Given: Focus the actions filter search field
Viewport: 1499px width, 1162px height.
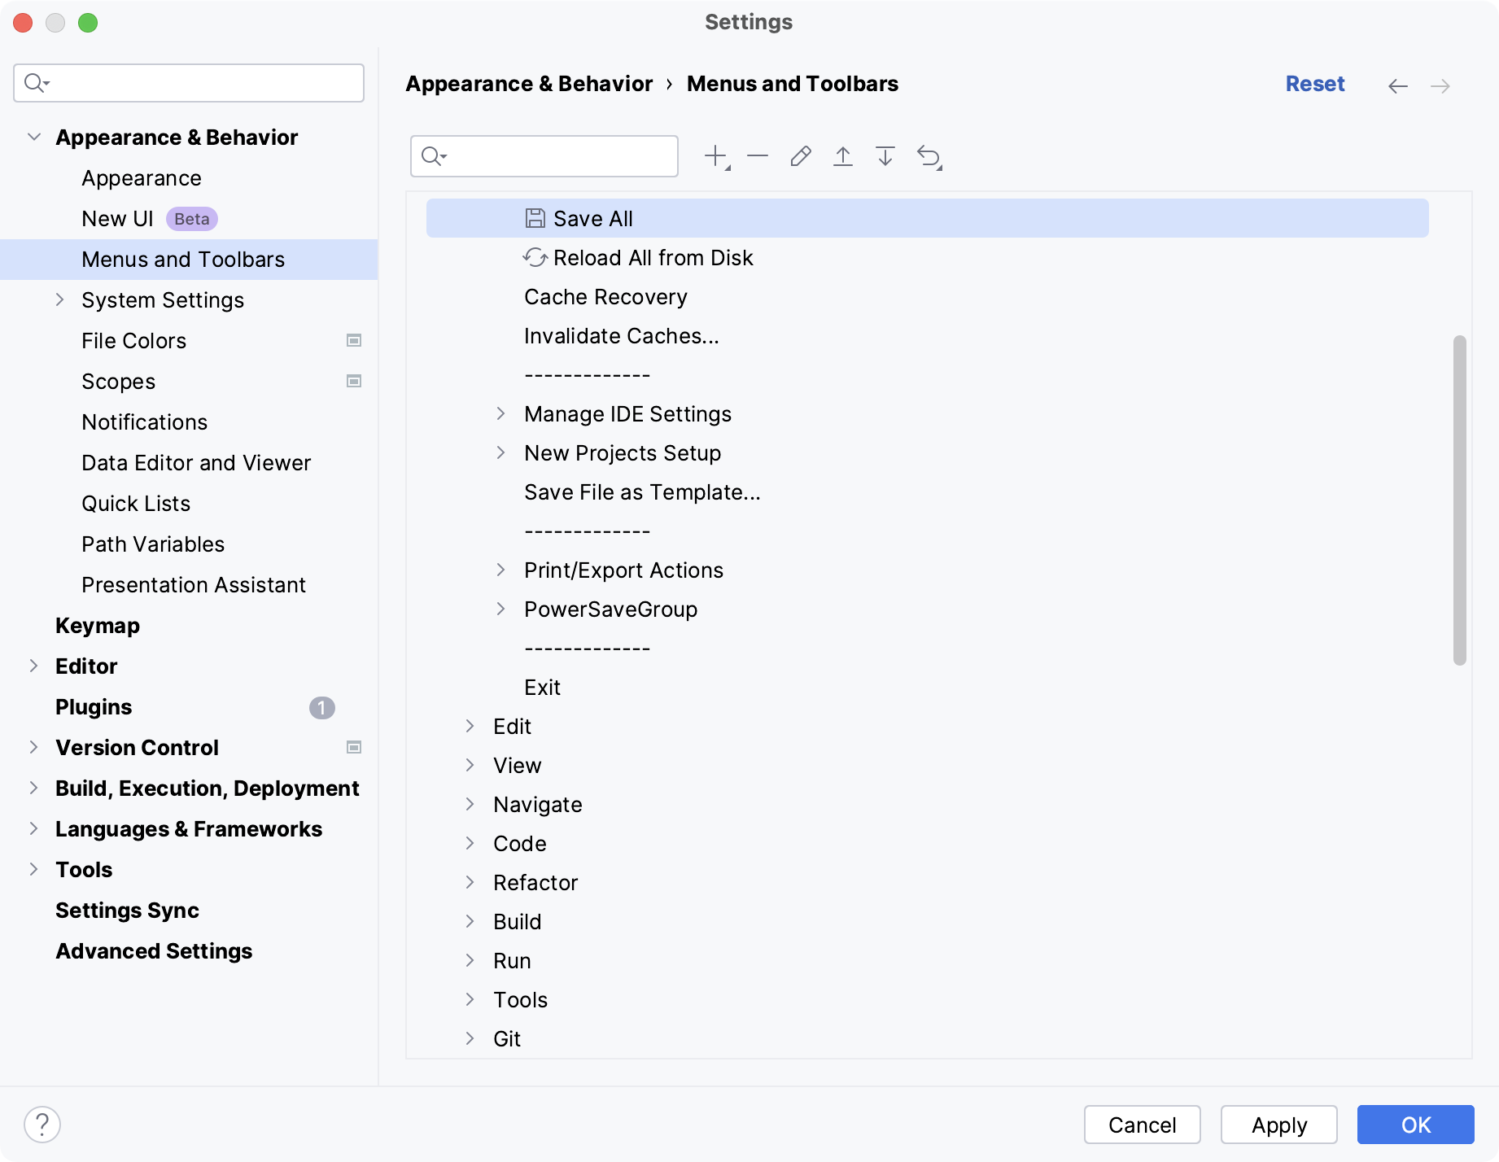Looking at the screenshot, I should coord(544,156).
